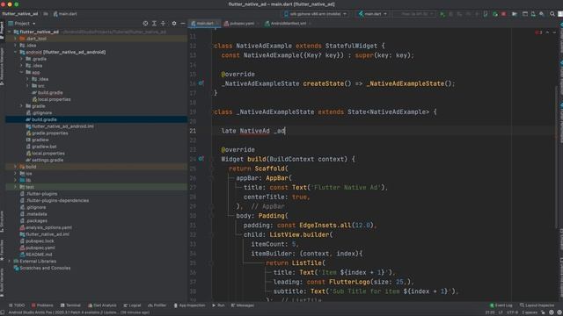Open the Messages tool window

(x=243, y=305)
